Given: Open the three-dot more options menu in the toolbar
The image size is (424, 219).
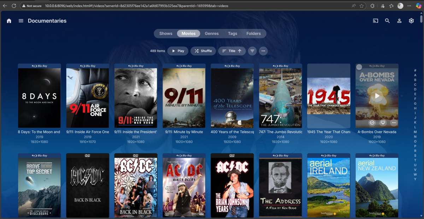Looking at the screenshot, I should (263, 51).
